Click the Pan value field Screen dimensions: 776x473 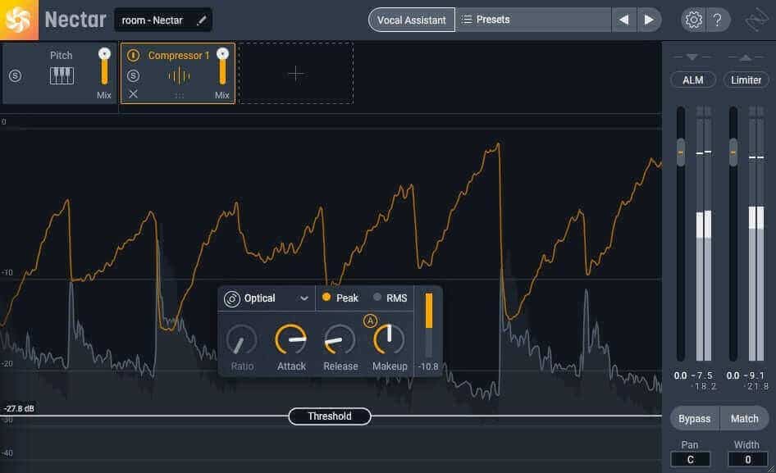pos(691,460)
